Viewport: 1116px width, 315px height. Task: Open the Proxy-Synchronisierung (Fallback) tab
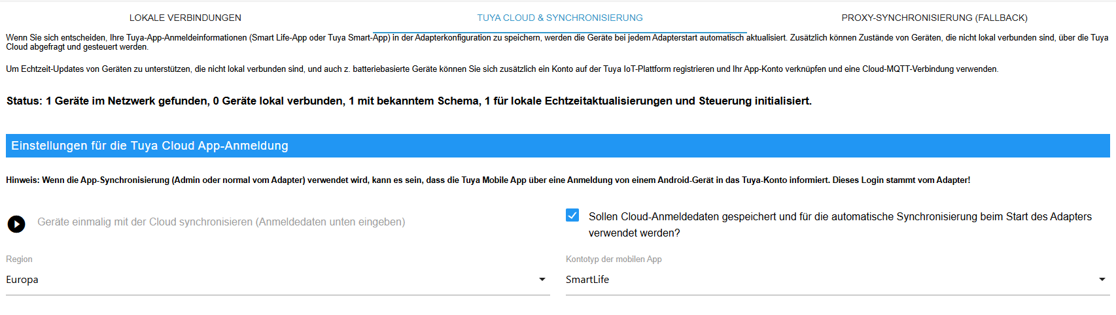click(x=933, y=18)
